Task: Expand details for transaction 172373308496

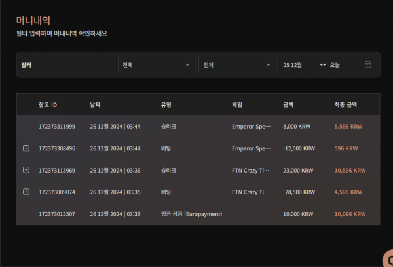Action: click(x=26, y=148)
